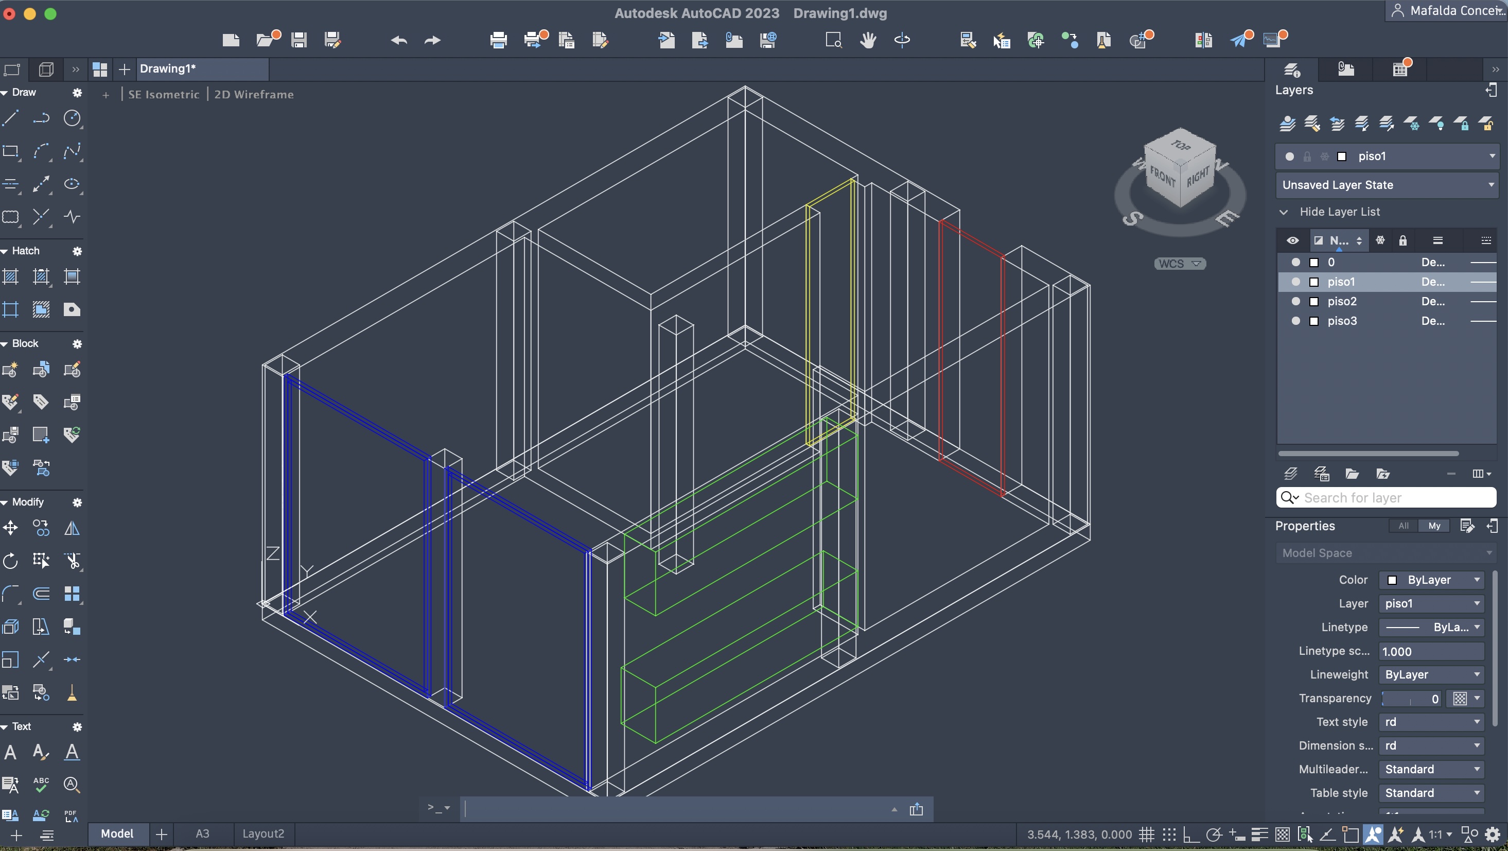Switch to the Layout2 tab
This screenshot has width=1508, height=851.
[263, 833]
